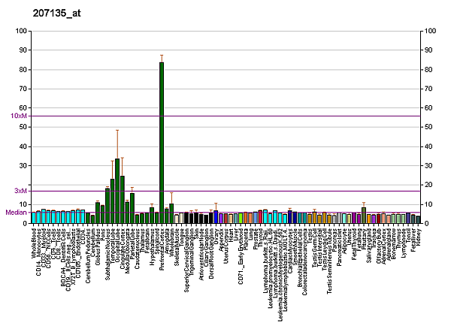
Task: Click the tallest PrefrontalCortex green bar
Action: [x=162, y=143]
